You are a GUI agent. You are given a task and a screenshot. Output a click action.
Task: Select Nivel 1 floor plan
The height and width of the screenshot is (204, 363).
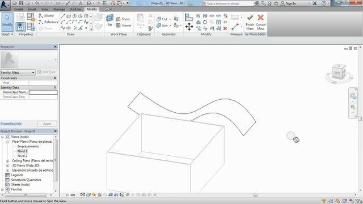pos(22,151)
